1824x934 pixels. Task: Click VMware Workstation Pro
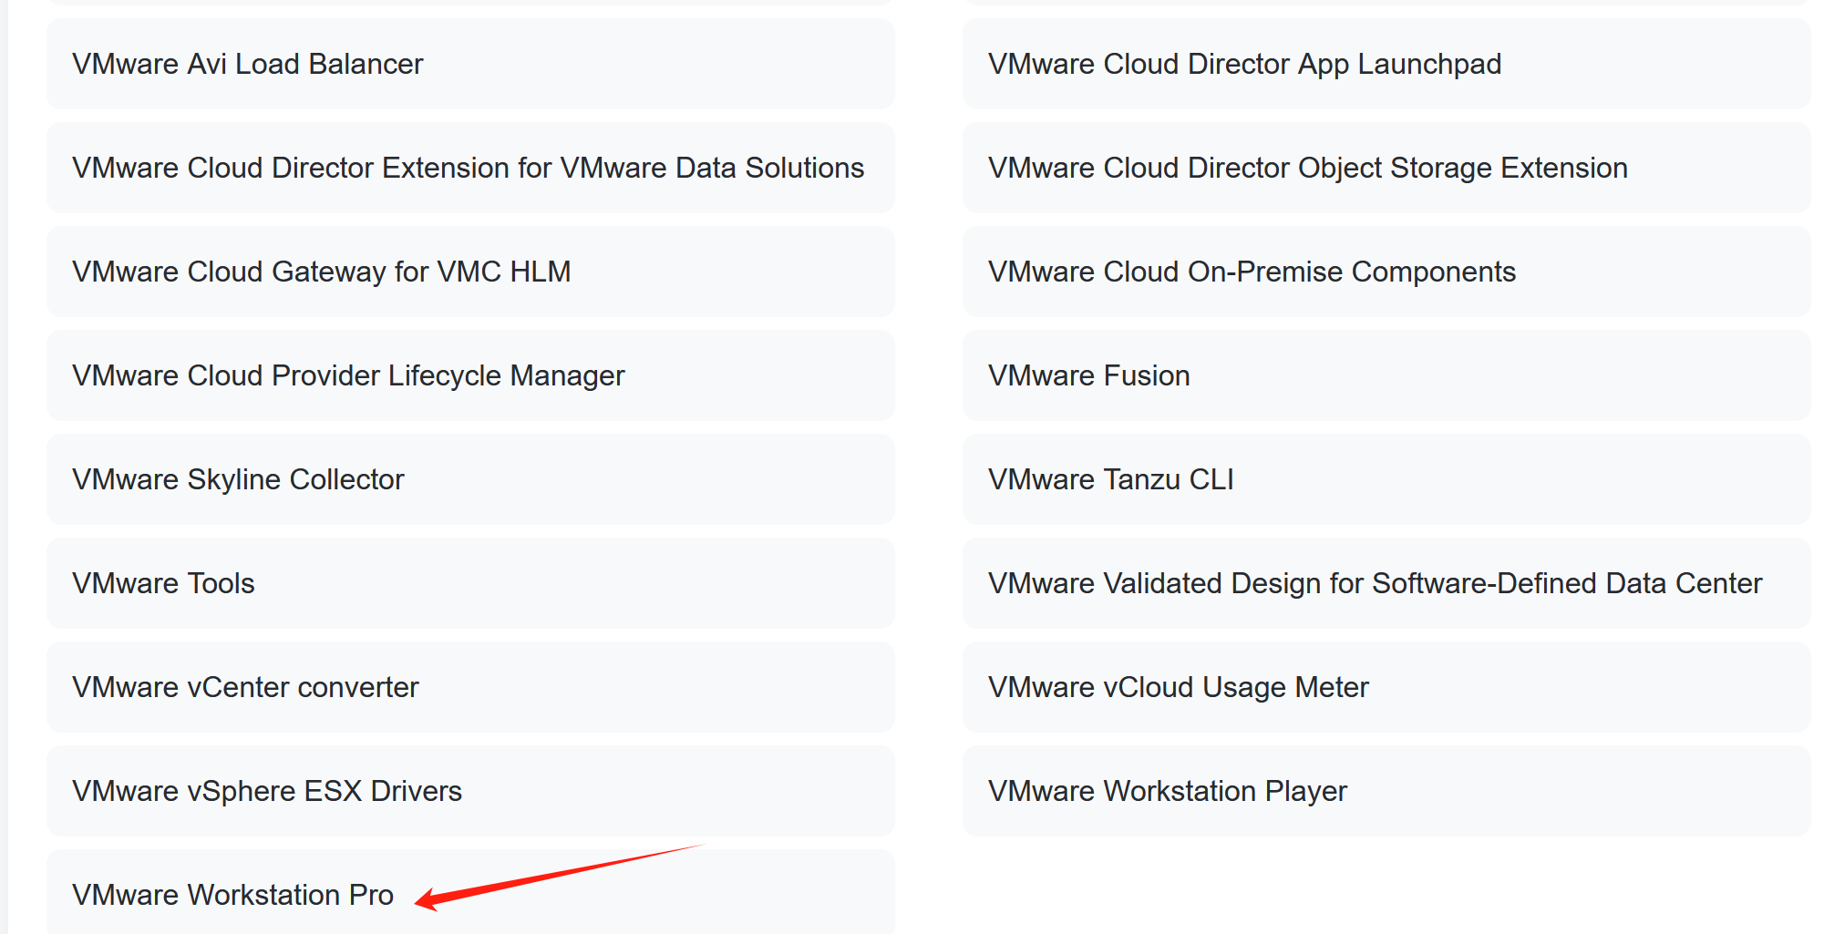tap(470, 893)
